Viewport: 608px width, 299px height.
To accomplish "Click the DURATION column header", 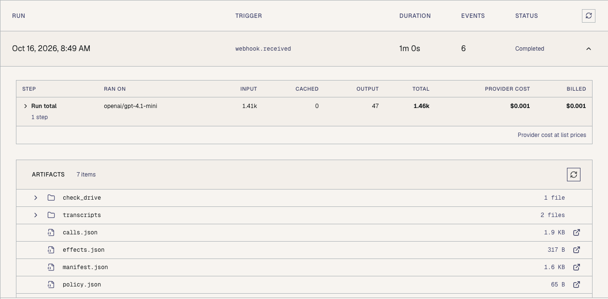I will 415,16.
